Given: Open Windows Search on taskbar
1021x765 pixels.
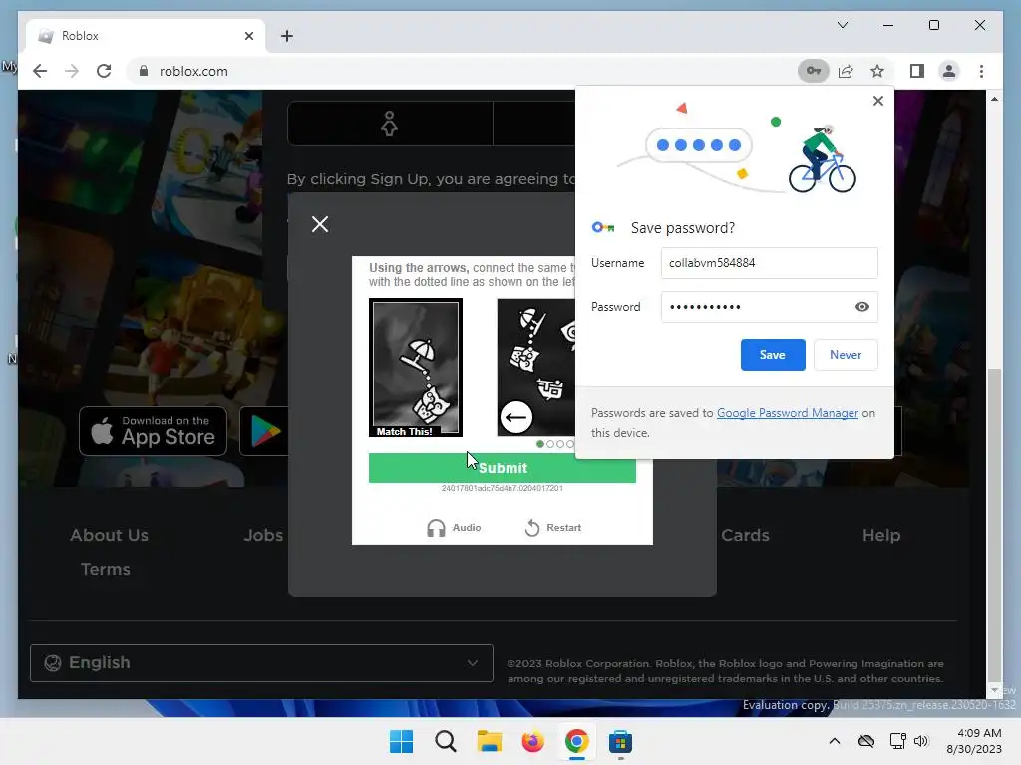Looking at the screenshot, I should tap(446, 741).
